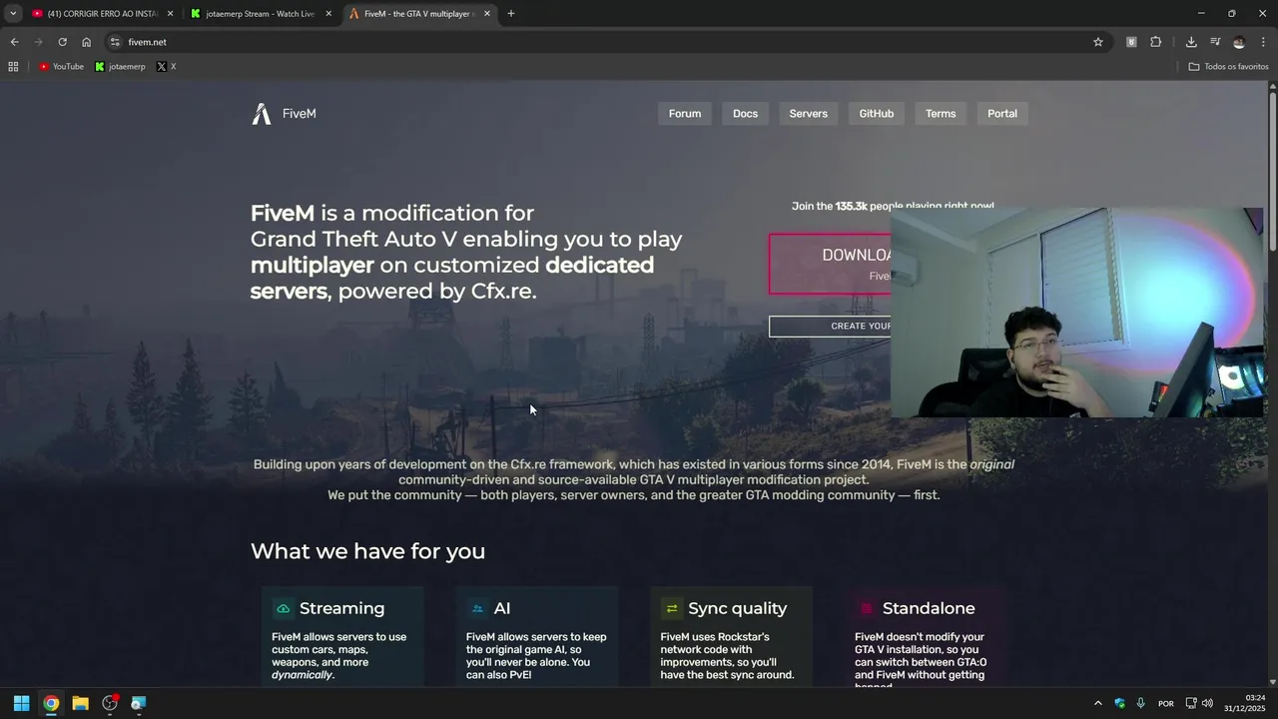Click the 'multiplayer' bold word in headline

[312, 265]
